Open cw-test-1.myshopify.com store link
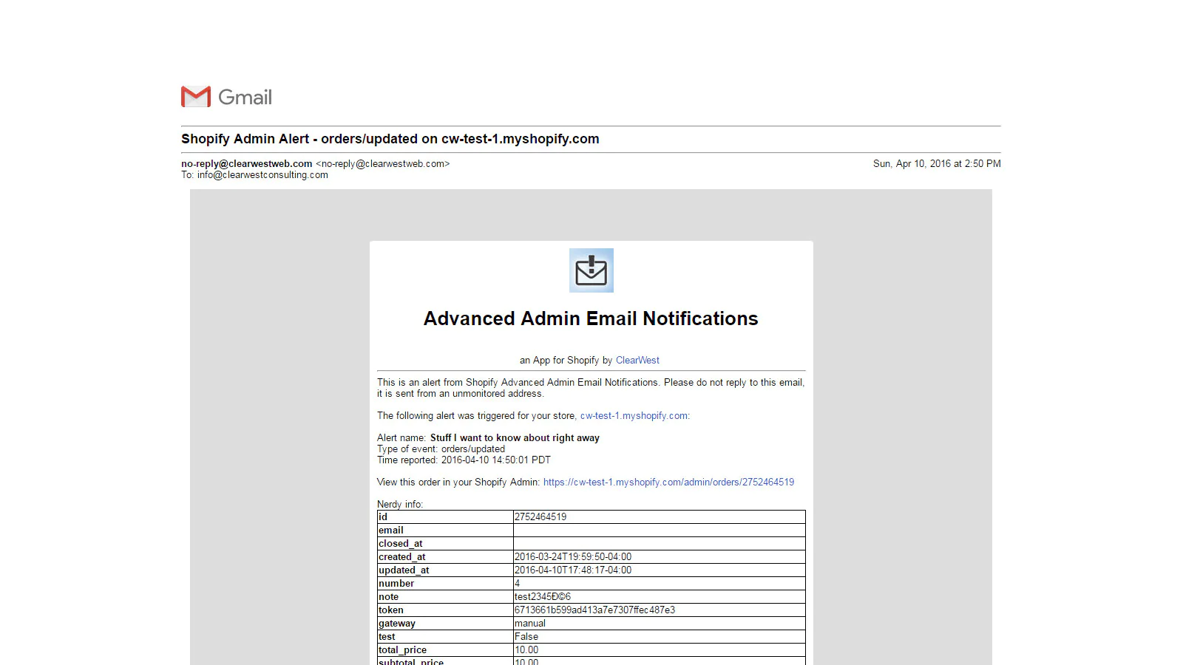 point(634,416)
